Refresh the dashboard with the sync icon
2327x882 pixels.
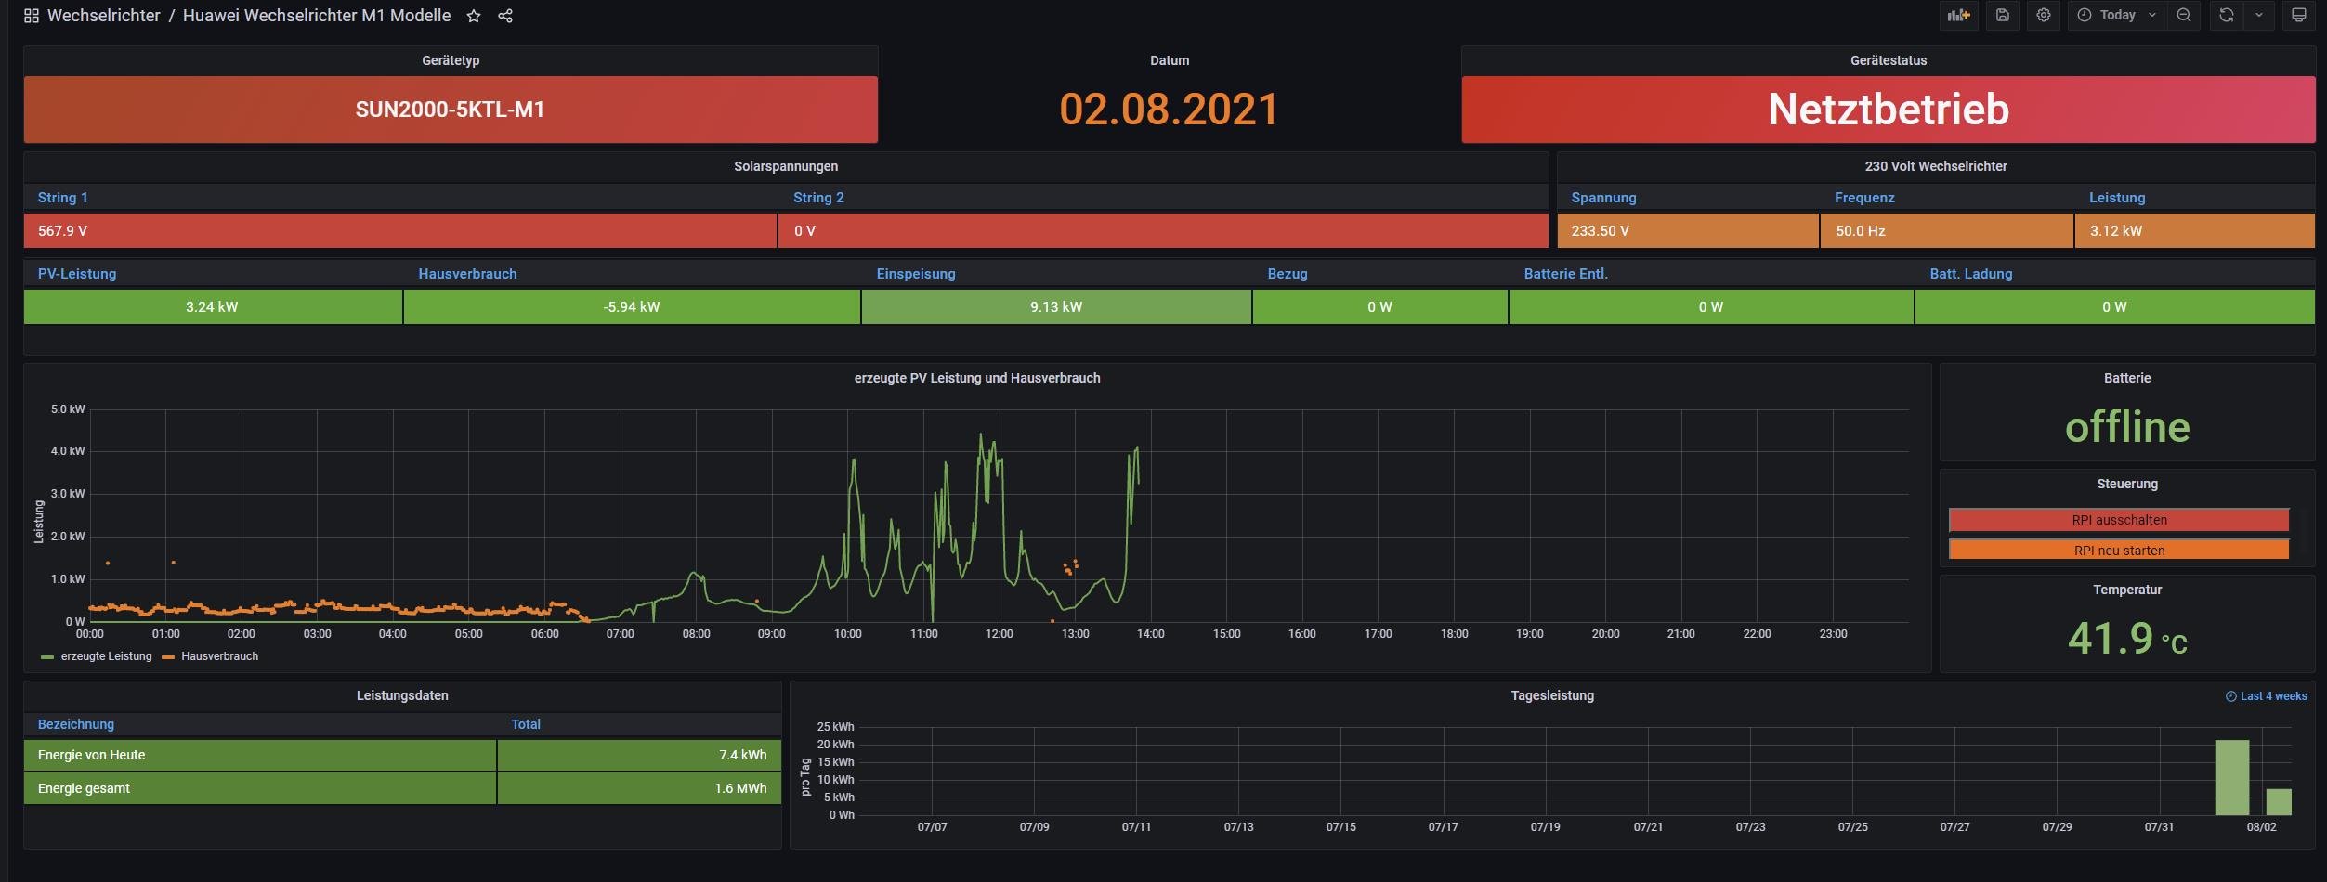click(2226, 16)
